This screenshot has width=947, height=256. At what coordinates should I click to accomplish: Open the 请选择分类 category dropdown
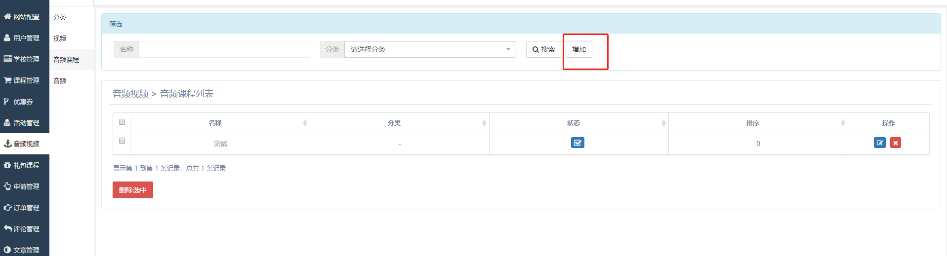430,49
